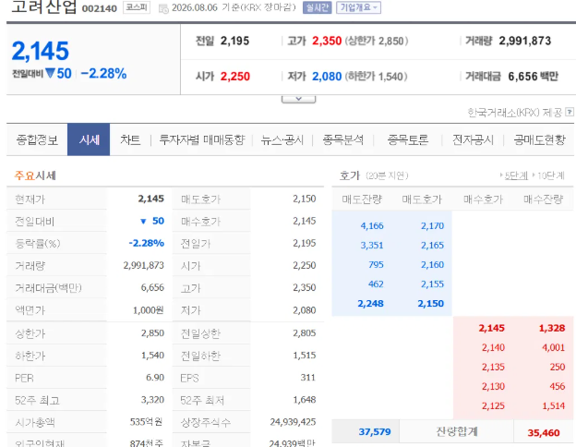Click the bid price 2,135
The width and height of the screenshot is (576, 447).
[x=493, y=367]
